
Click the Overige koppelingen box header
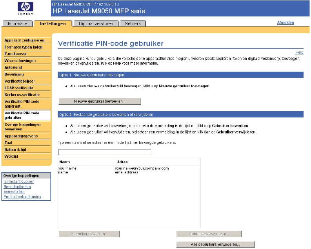[26, 175]
